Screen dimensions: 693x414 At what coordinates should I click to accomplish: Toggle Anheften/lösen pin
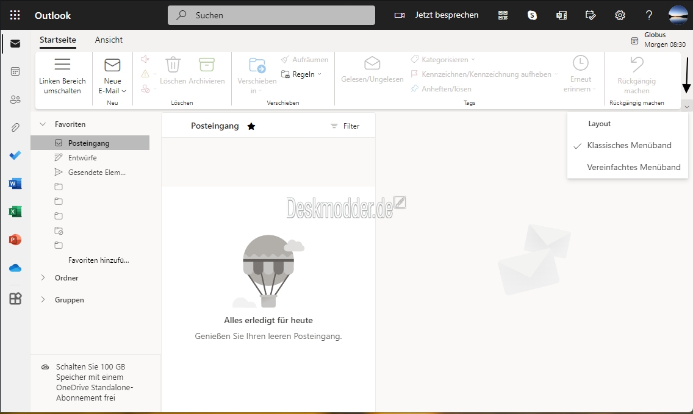coord(441,89)
